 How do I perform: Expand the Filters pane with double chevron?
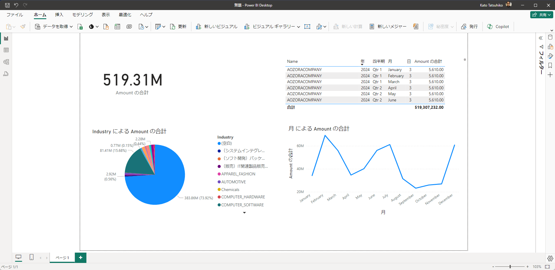[541, 38]
